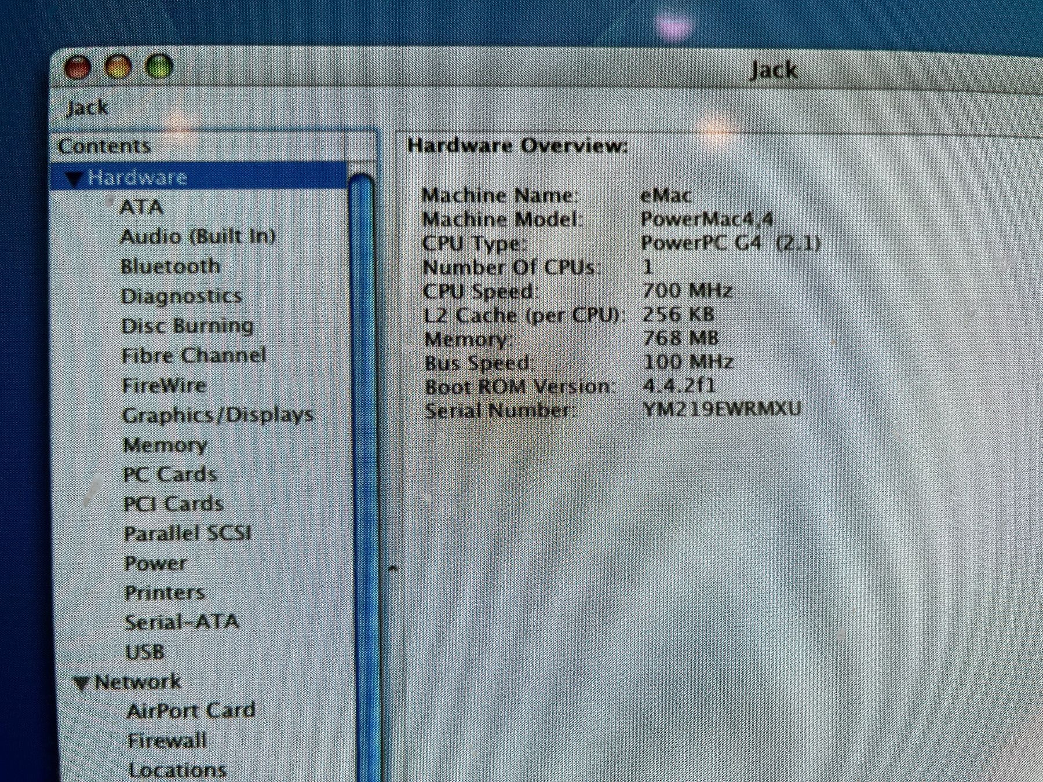Viewport: 1043px width, 782px height.
Task: Click the Hardware category label
Action: point(137,178)
